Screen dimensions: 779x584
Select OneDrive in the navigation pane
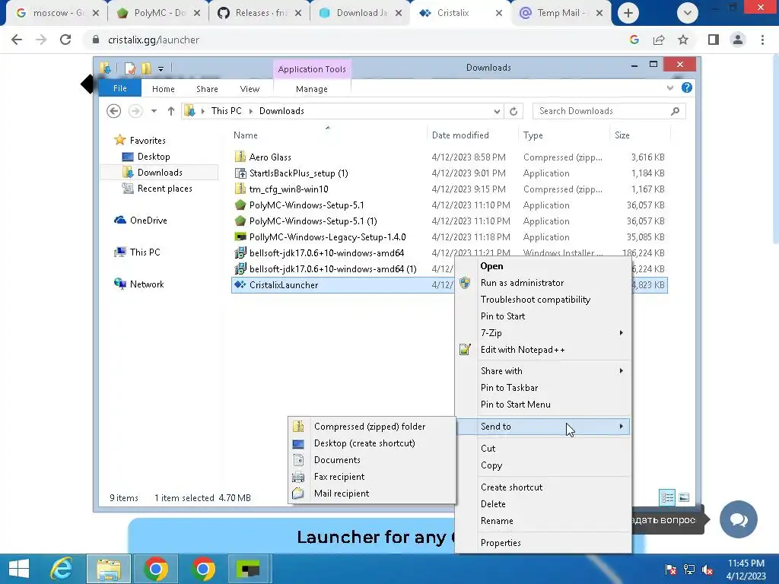148,220
